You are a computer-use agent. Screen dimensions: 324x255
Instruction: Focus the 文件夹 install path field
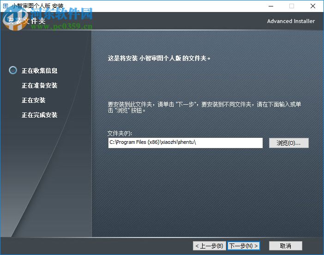coord(186,143)
